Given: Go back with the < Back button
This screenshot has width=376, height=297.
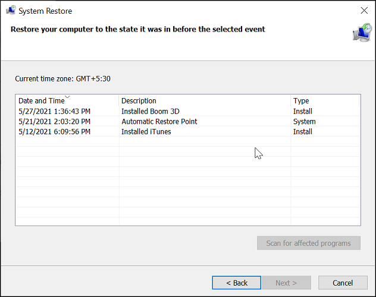Looking at the screenshot, I should click(236, 283).
